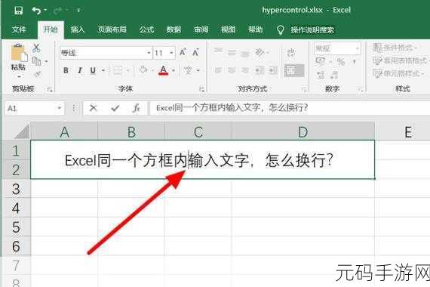Toggle Merge and Center button
The width and height of the screenshot is (430, 287).
tap(294, 70)
